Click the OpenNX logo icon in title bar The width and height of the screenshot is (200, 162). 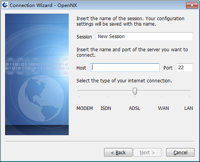click(x=5, y=5)
